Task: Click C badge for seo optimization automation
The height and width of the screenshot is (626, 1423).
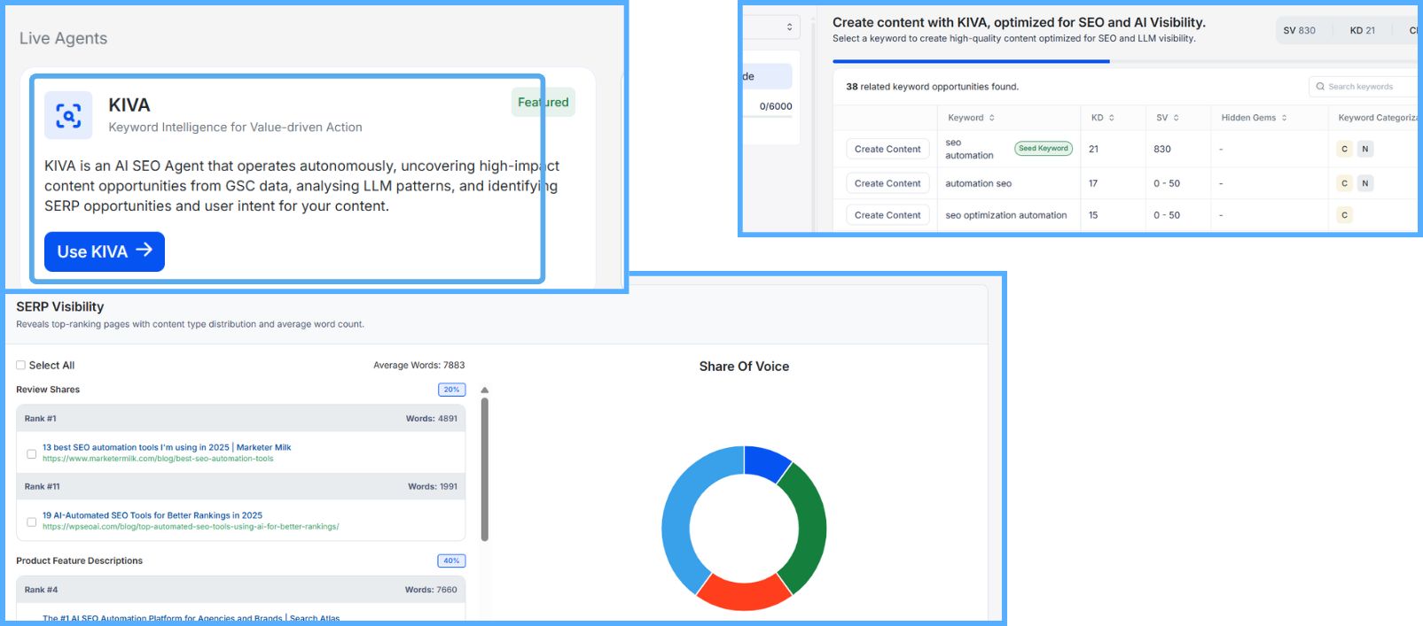Action: [x=1344, y=215]
